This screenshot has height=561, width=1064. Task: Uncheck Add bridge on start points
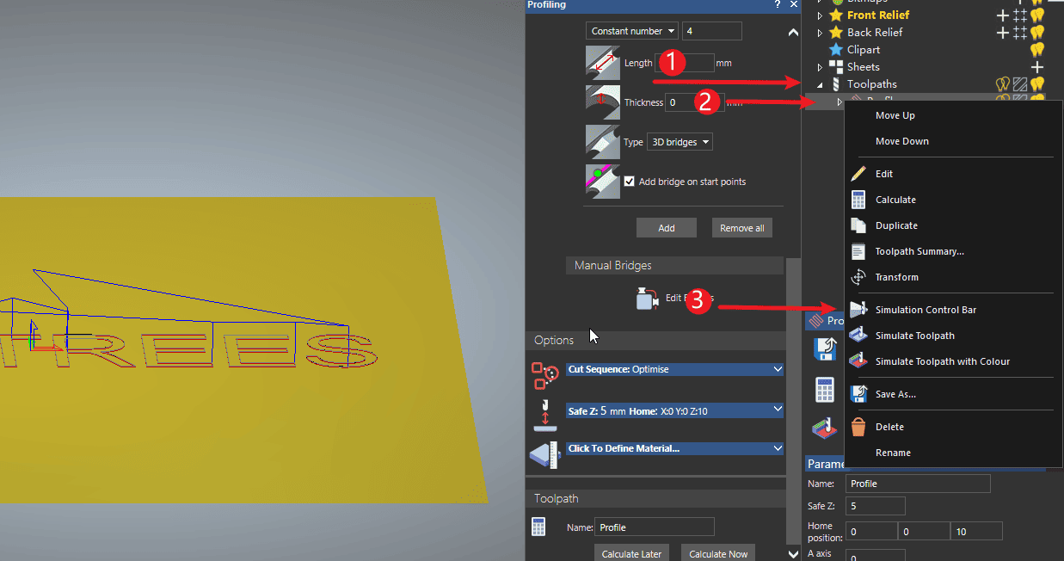pos(630,182)
